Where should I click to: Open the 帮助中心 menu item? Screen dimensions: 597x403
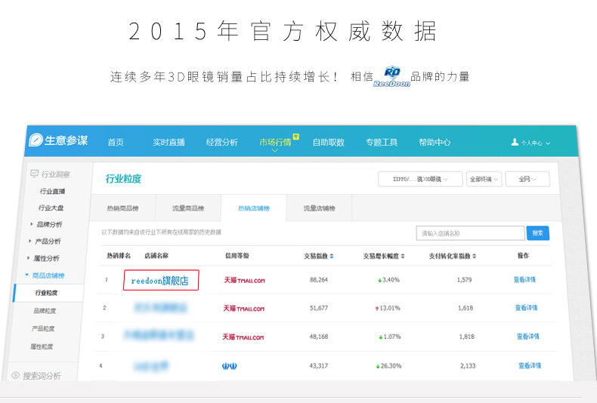click(435, 142)
